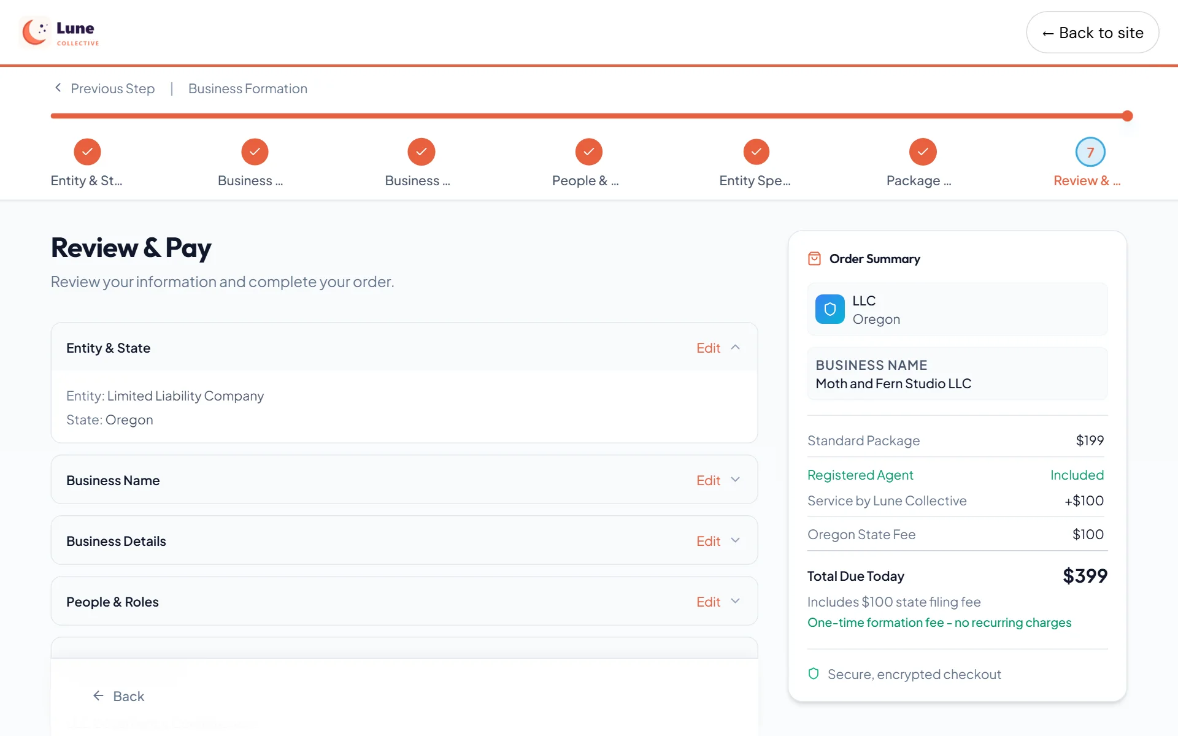
Task: Expand the People & Roles section chevron
Action: (x=735, y=602)
